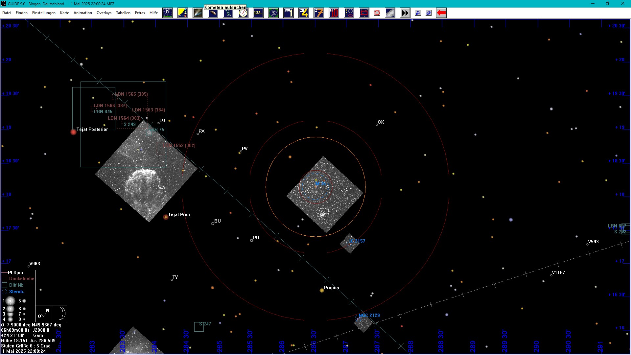Click the asteroid finder toolbar icon

(213, 13)
